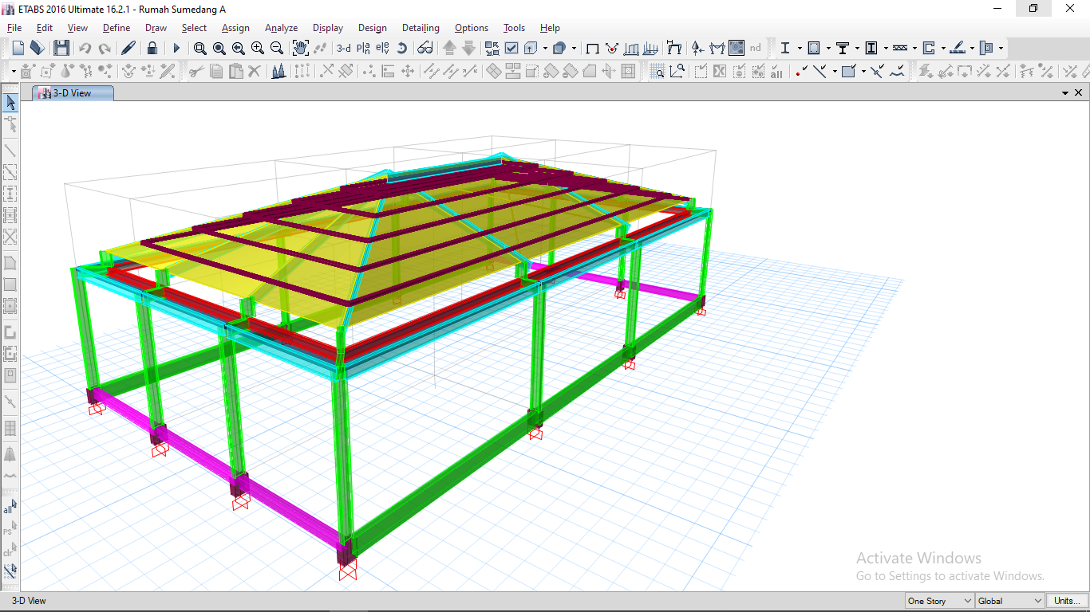Toggle the perspective glasses view icon
The image size is (1090, 612).
425,49
